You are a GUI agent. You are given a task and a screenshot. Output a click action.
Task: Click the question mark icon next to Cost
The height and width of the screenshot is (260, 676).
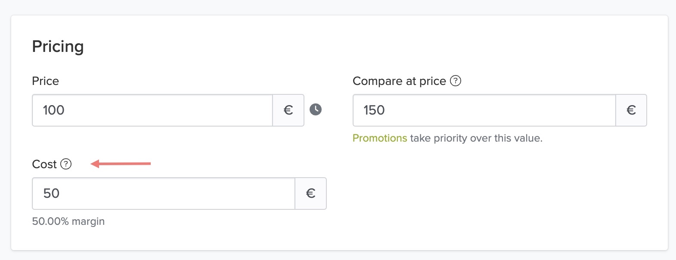pyautogui.click(x=66, y=164)
